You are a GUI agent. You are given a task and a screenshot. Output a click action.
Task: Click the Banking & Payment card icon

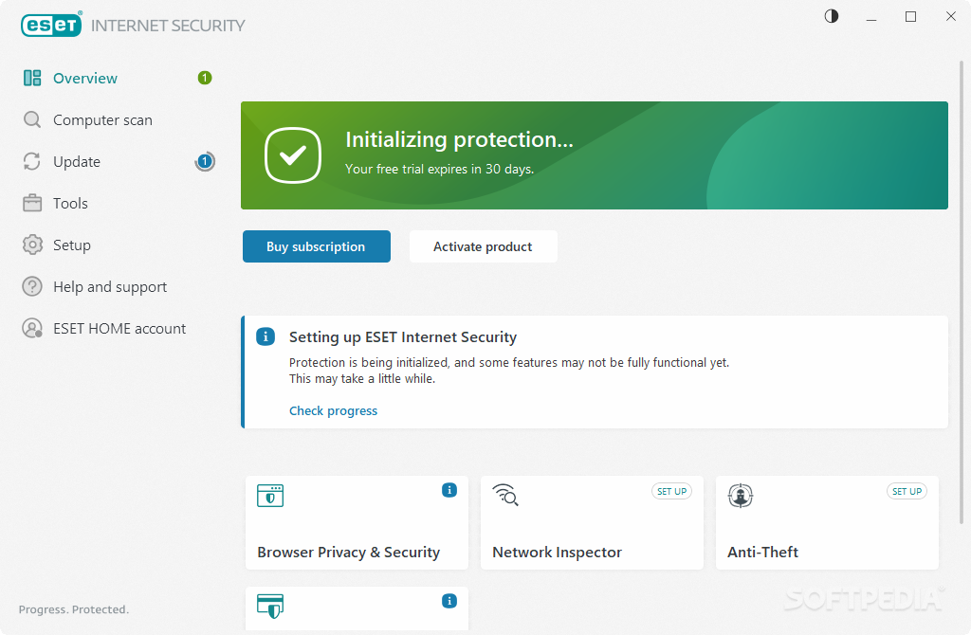(x=270, y=607)
